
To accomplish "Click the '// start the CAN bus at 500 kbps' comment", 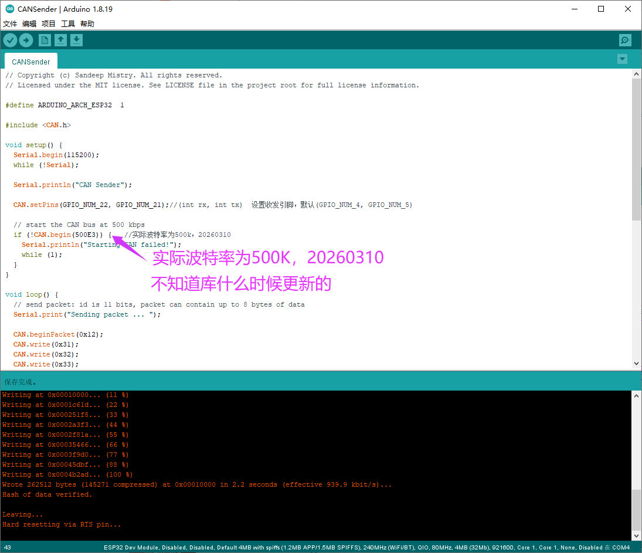I will pyautogui.click(x=79, y=225).
